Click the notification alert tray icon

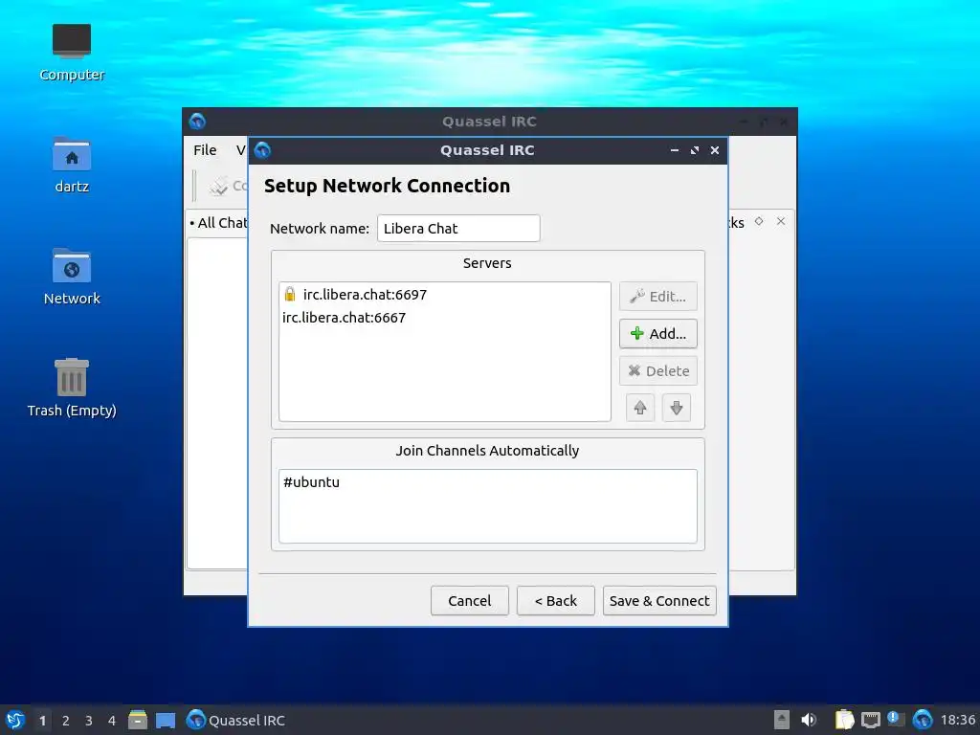(896, 720)
